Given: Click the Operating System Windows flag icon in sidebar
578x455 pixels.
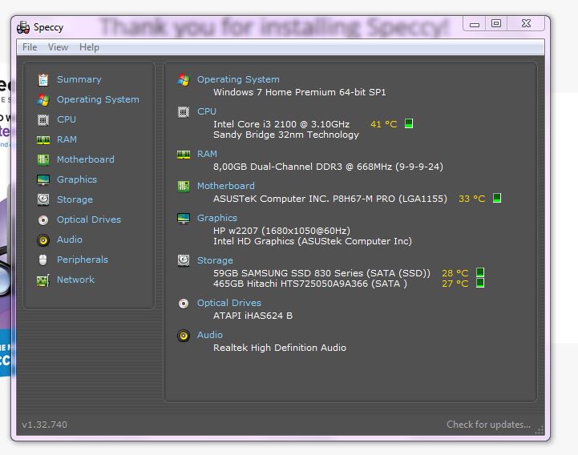Looking at the screenshot, I should [x=43, y=100].
